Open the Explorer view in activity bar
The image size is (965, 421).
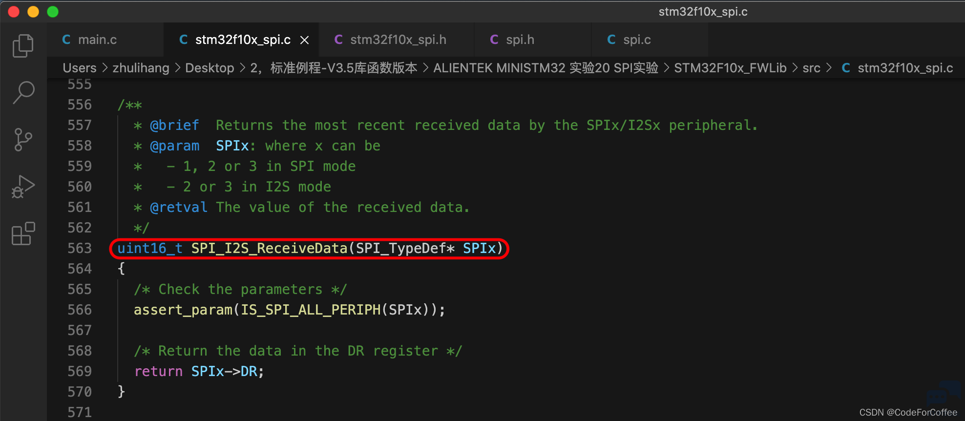23,45
